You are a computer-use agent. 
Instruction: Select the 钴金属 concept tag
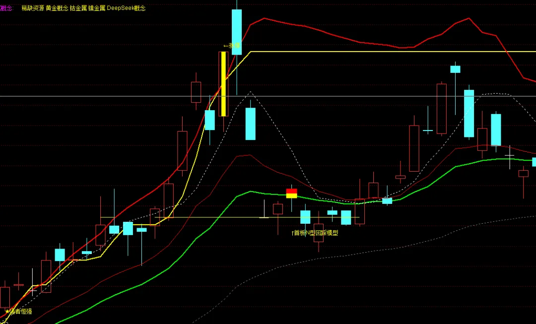pyautogui.click(x=78, y=8)
